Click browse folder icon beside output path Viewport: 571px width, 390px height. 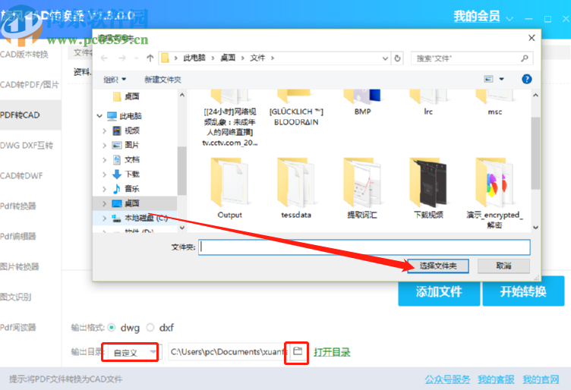point(298,351)
